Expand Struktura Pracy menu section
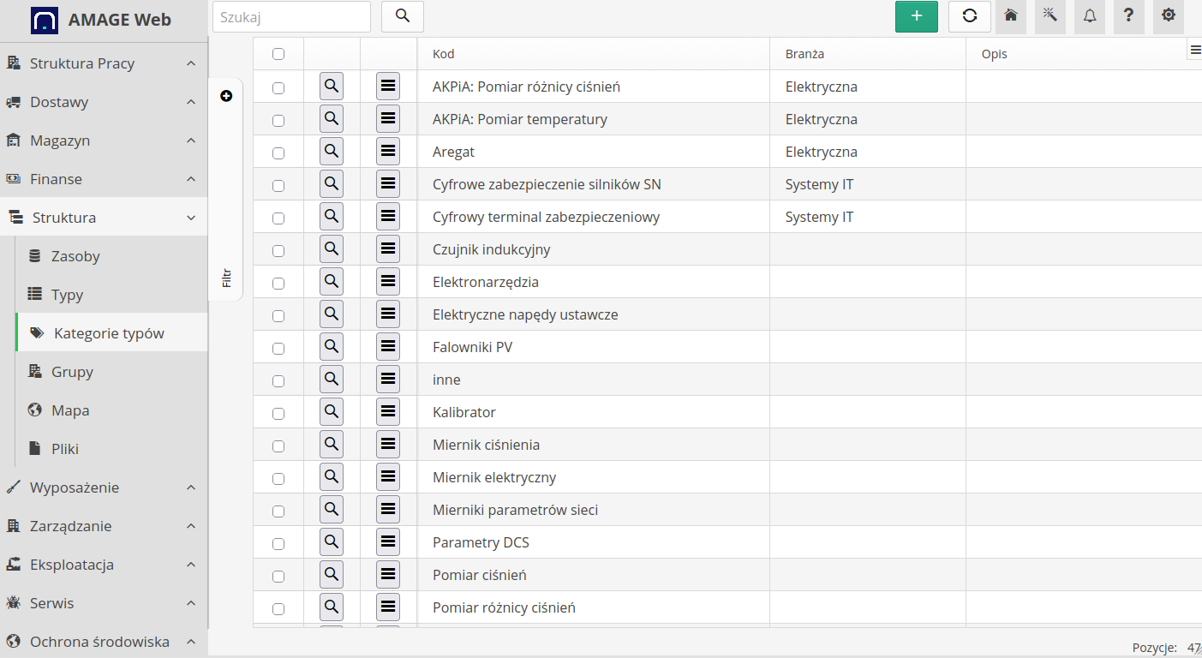Image resolution: width=1202 pixels, height=658 pixels. (104, 63)
